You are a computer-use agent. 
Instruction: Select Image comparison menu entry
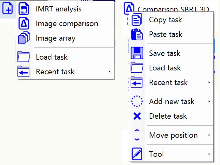pyautogui.click(x=67, y=23)
